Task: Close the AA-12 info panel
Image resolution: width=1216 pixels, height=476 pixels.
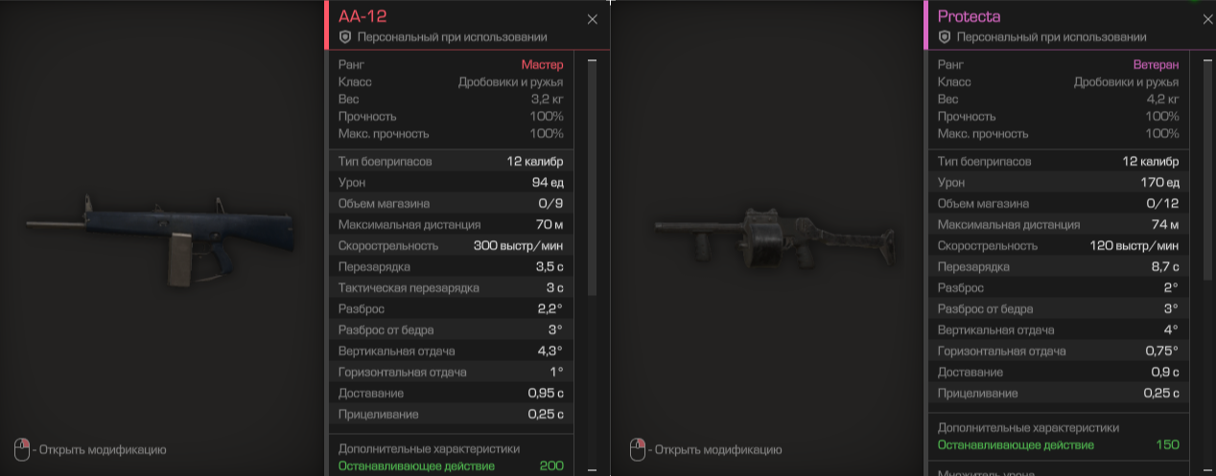Action: tap(592, 19)
